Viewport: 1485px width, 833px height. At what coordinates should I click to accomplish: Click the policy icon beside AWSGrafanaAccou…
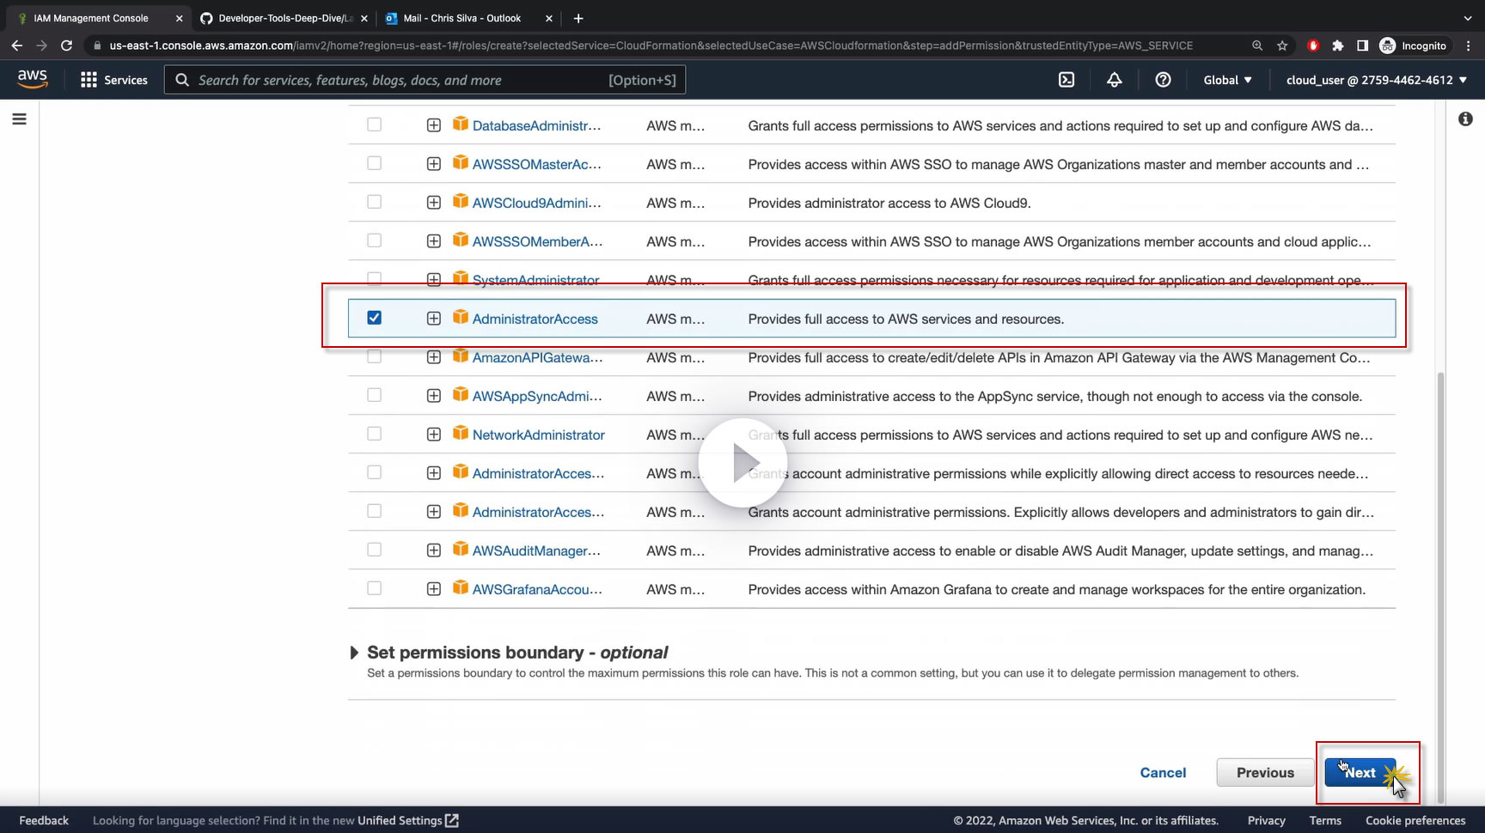461,588
